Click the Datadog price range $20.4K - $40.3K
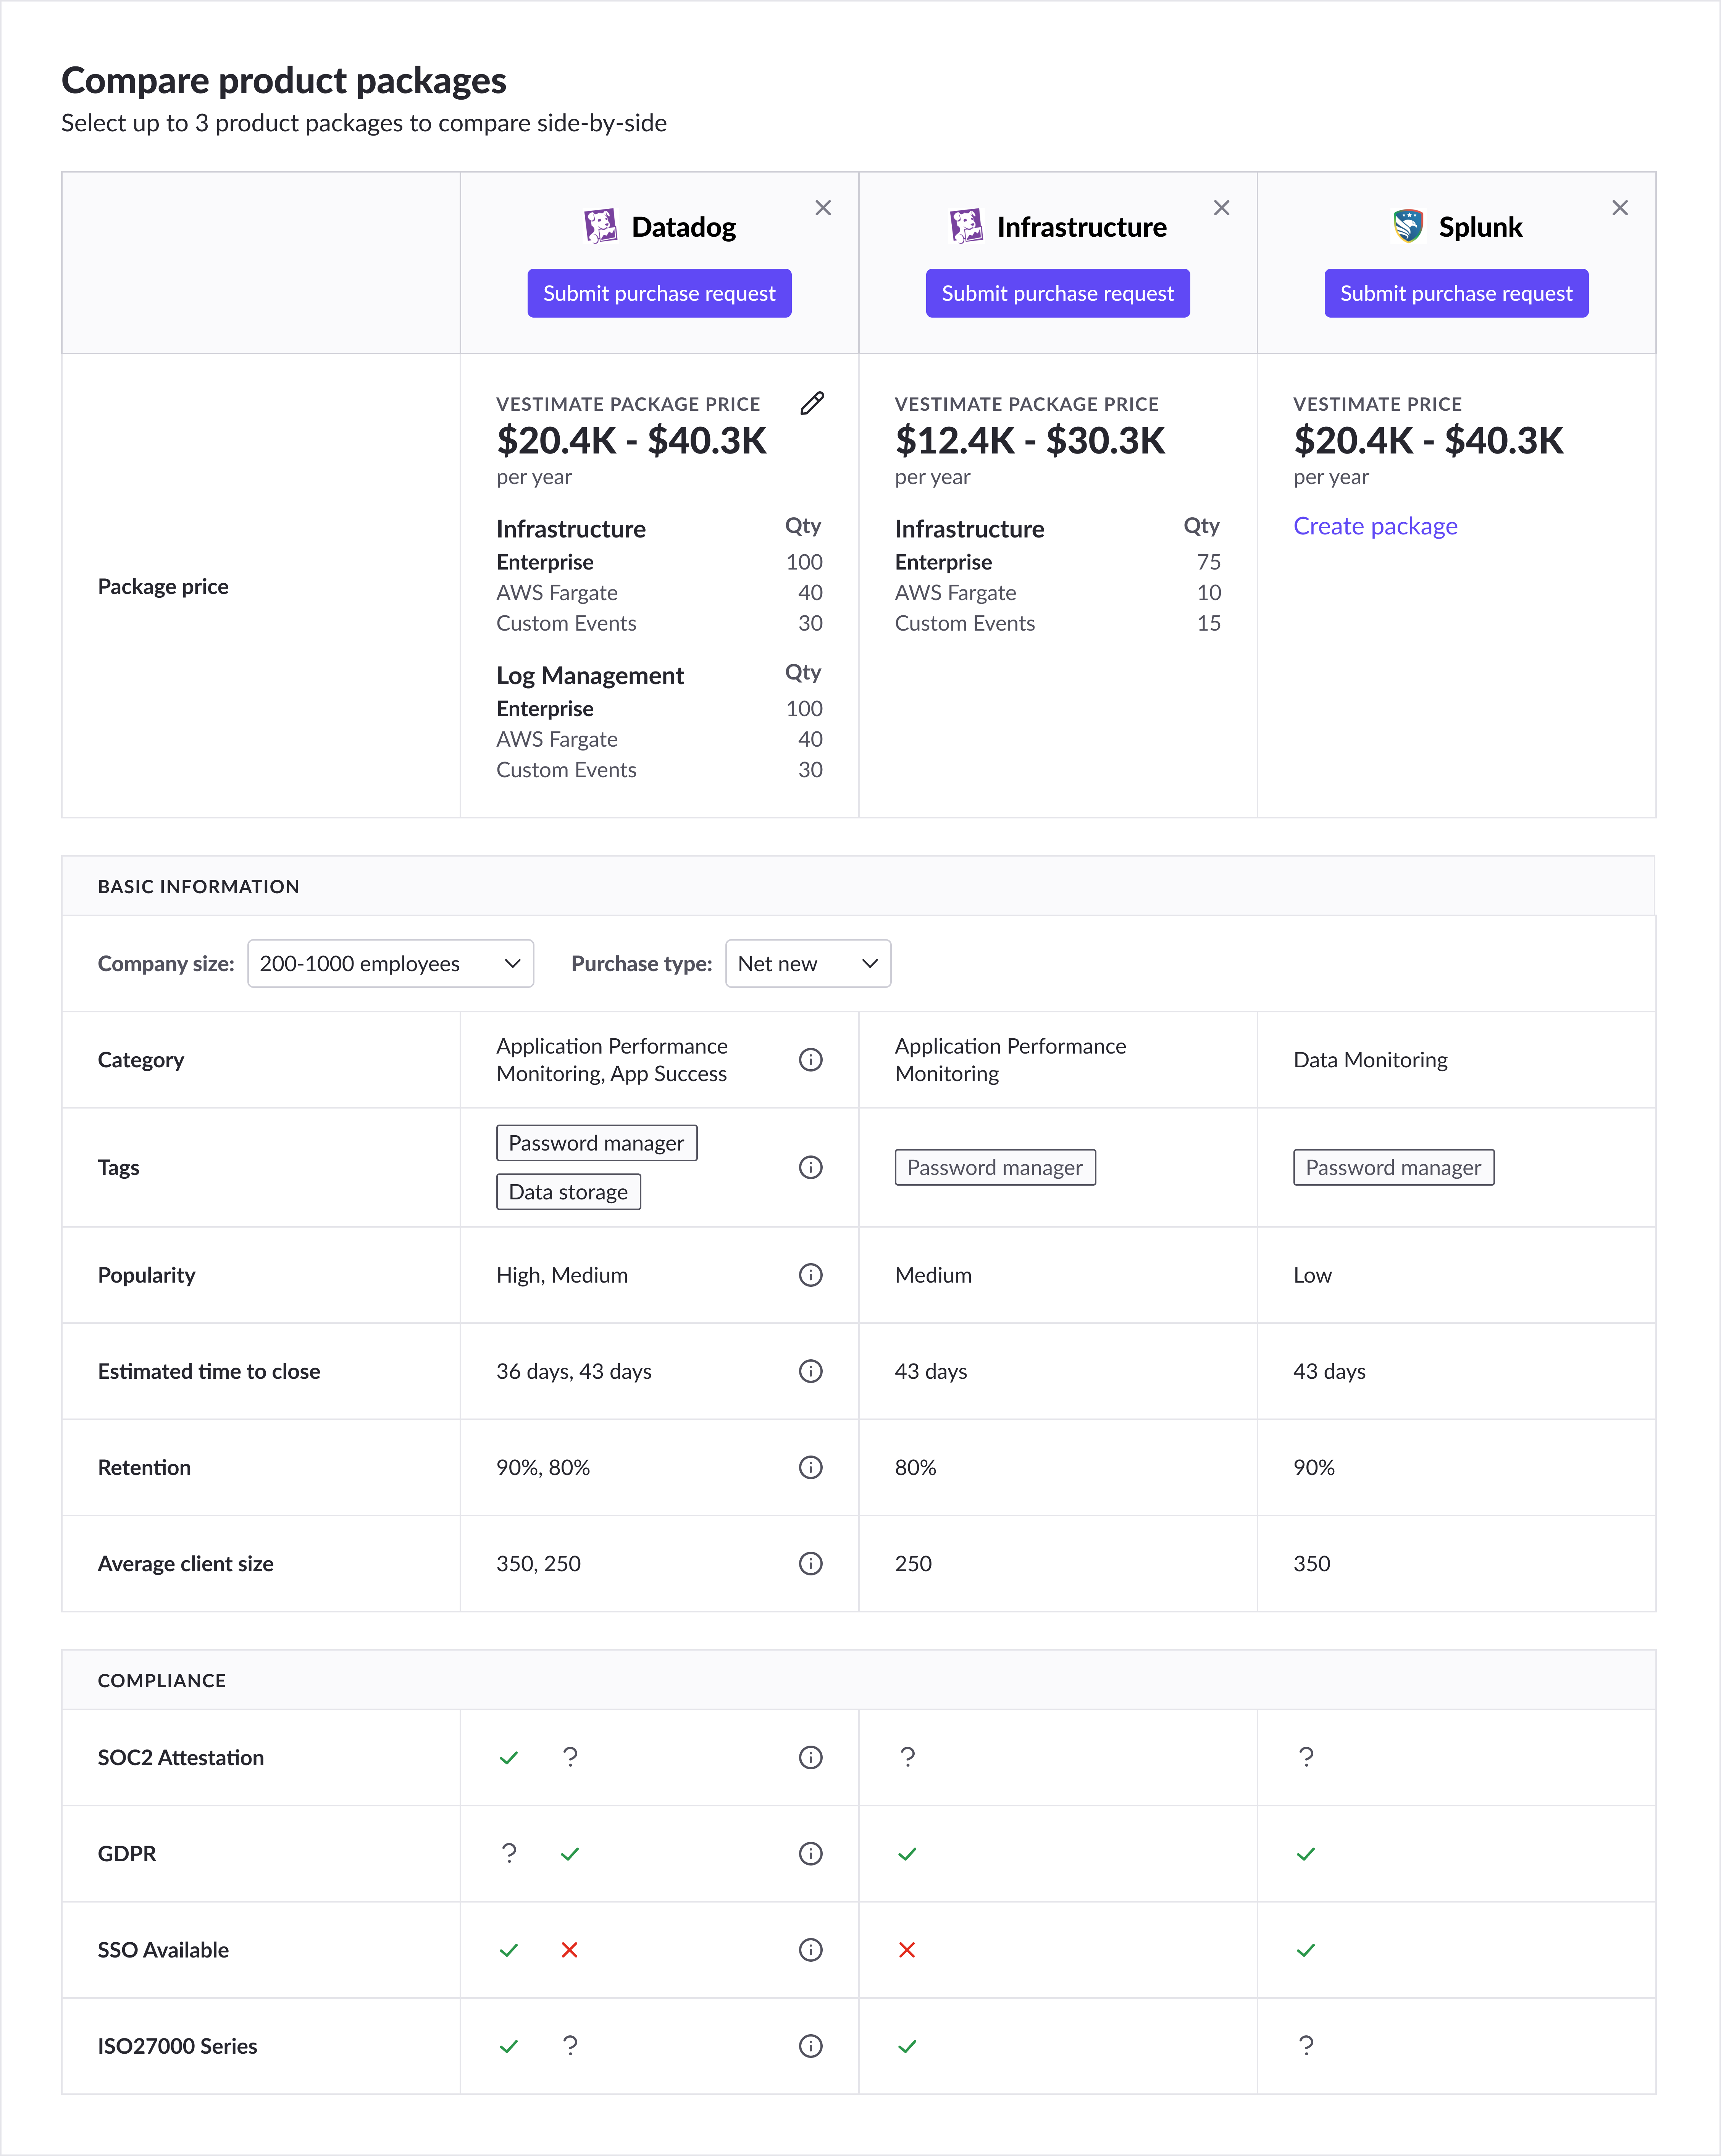The width and height of the screenshot is (1721, 2156). pyautogui.click(x=631, y=440)
